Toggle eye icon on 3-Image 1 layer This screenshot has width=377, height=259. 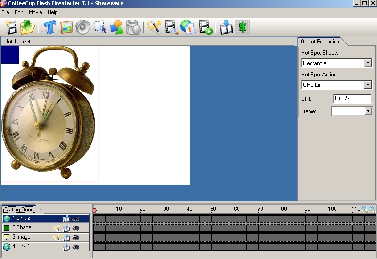(75, 237)
